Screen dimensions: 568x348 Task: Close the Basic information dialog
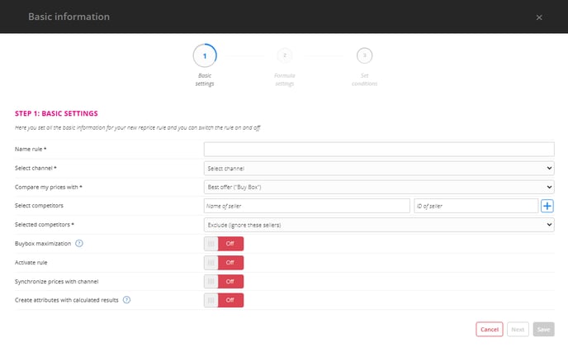coord(539,17)
